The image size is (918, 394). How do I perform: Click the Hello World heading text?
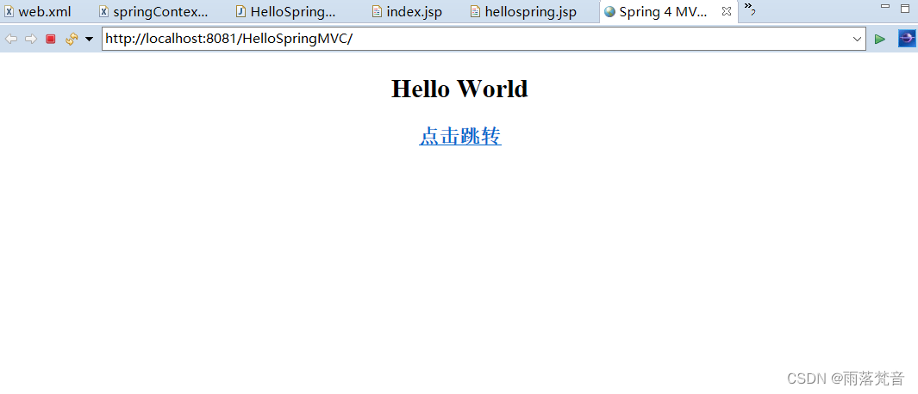[459, 89]
